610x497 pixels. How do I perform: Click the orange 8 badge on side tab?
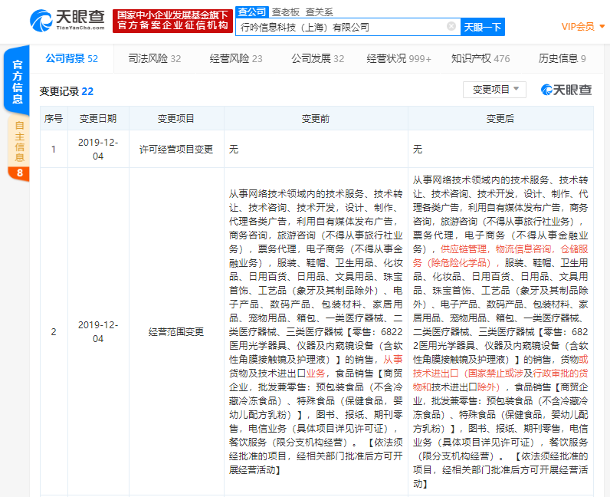click(x=19, y=173)
